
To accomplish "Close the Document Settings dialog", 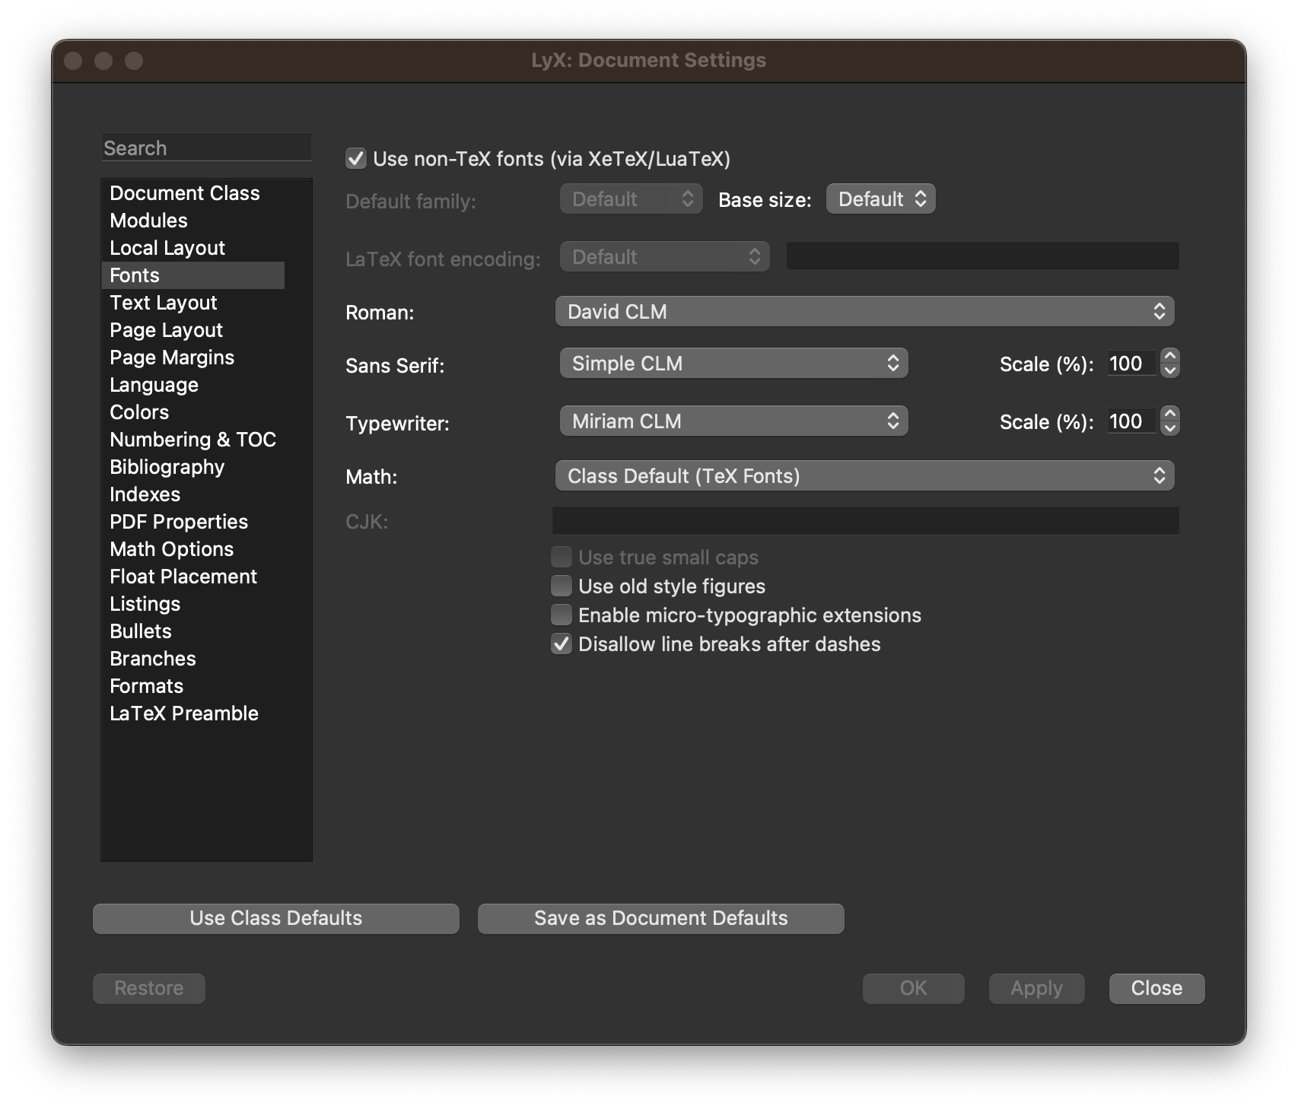I will (x=1156, y=988).
